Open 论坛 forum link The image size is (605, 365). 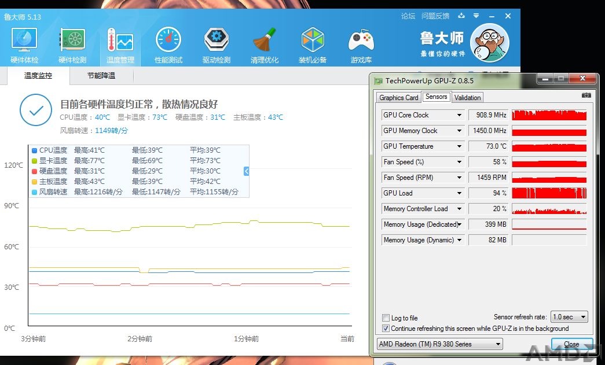(x=408, y=16)
